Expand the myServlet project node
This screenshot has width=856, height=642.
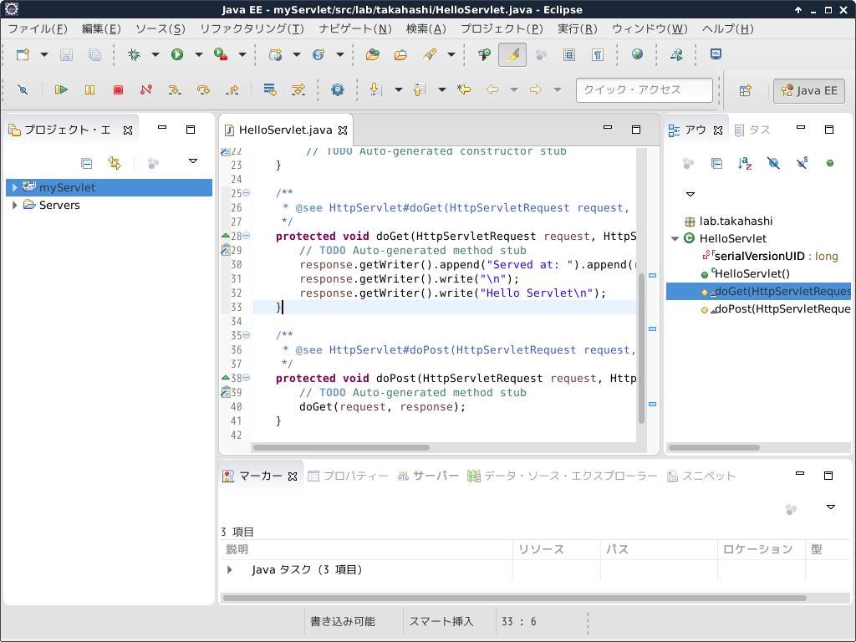pos(15,187)
